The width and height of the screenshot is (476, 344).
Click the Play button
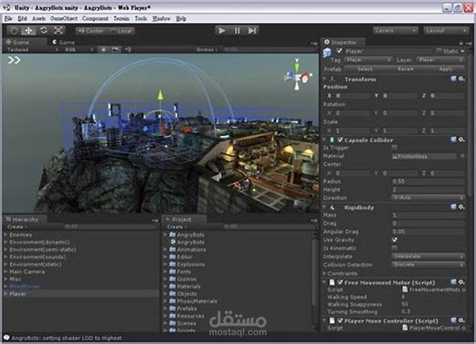pos(222,31)
